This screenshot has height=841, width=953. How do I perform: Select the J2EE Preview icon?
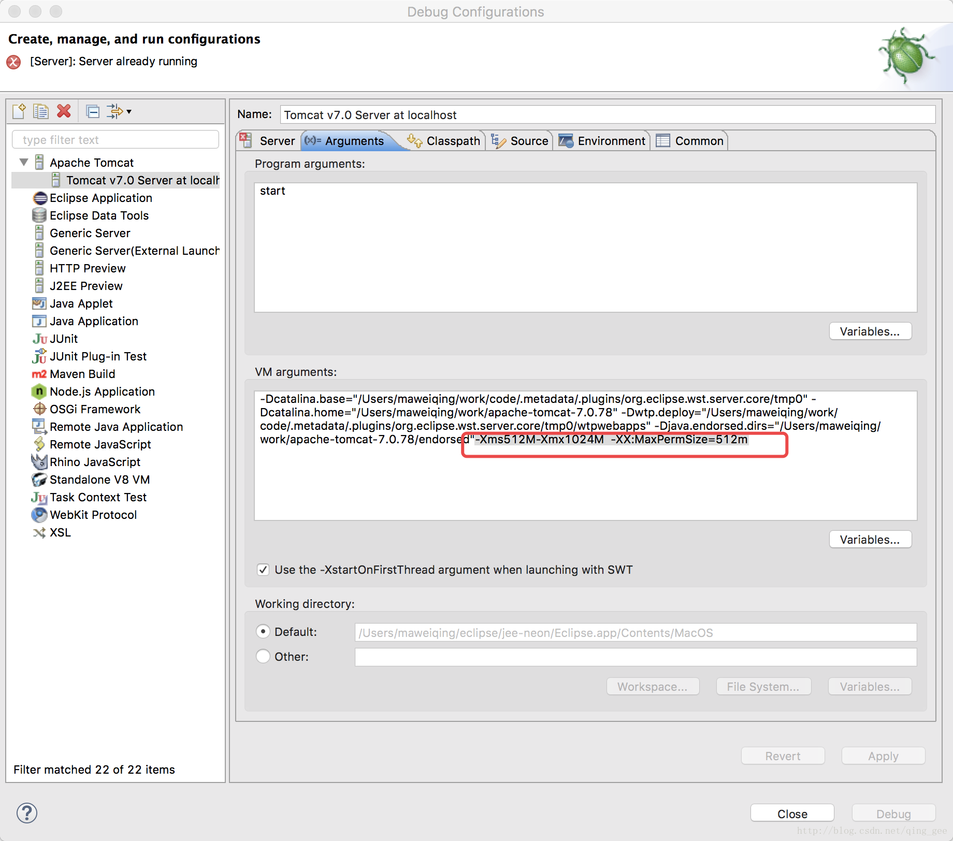(39, 286)
